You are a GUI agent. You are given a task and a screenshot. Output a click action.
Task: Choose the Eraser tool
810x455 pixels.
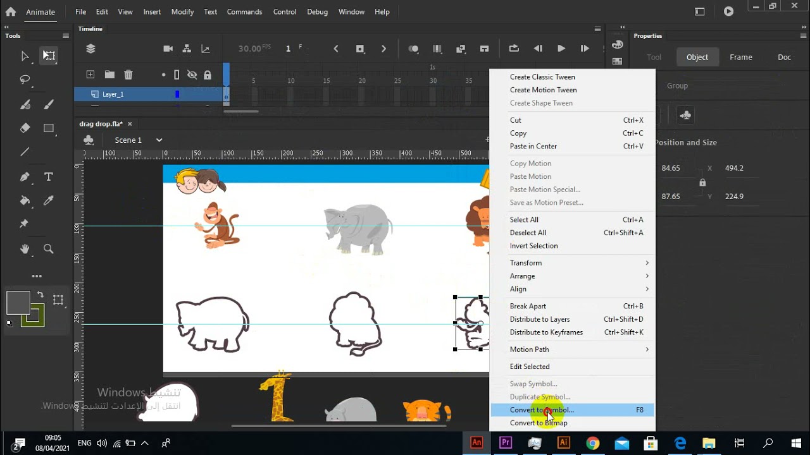pyautogui.click(x=25, y=128)
